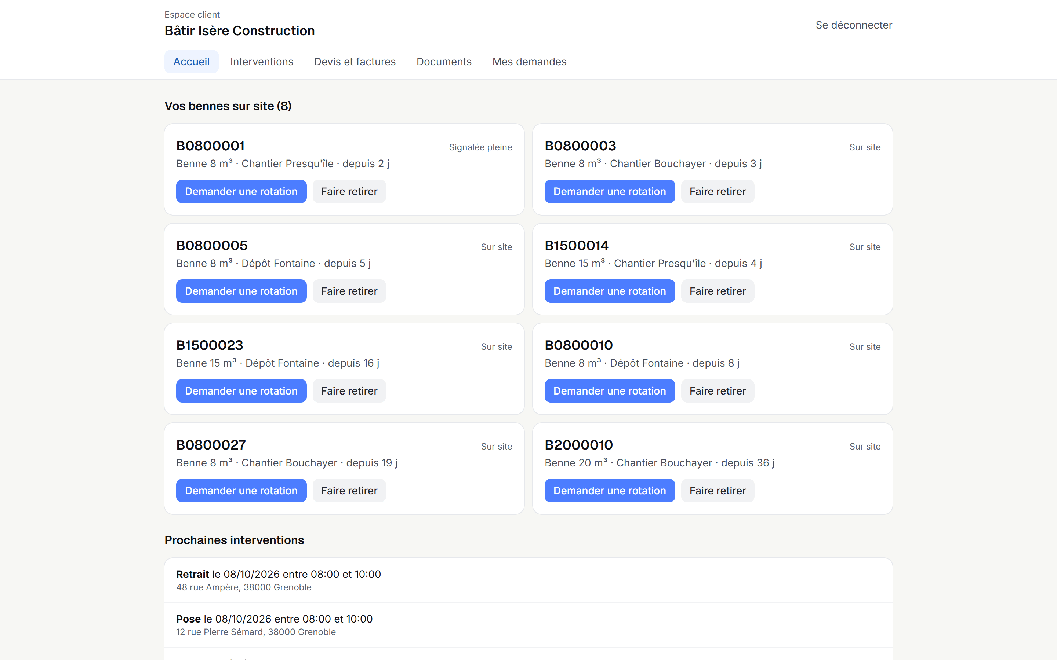Request a rotation for bin B0800001
Viewport: 1057px width, 660px height.
(241, 191)
